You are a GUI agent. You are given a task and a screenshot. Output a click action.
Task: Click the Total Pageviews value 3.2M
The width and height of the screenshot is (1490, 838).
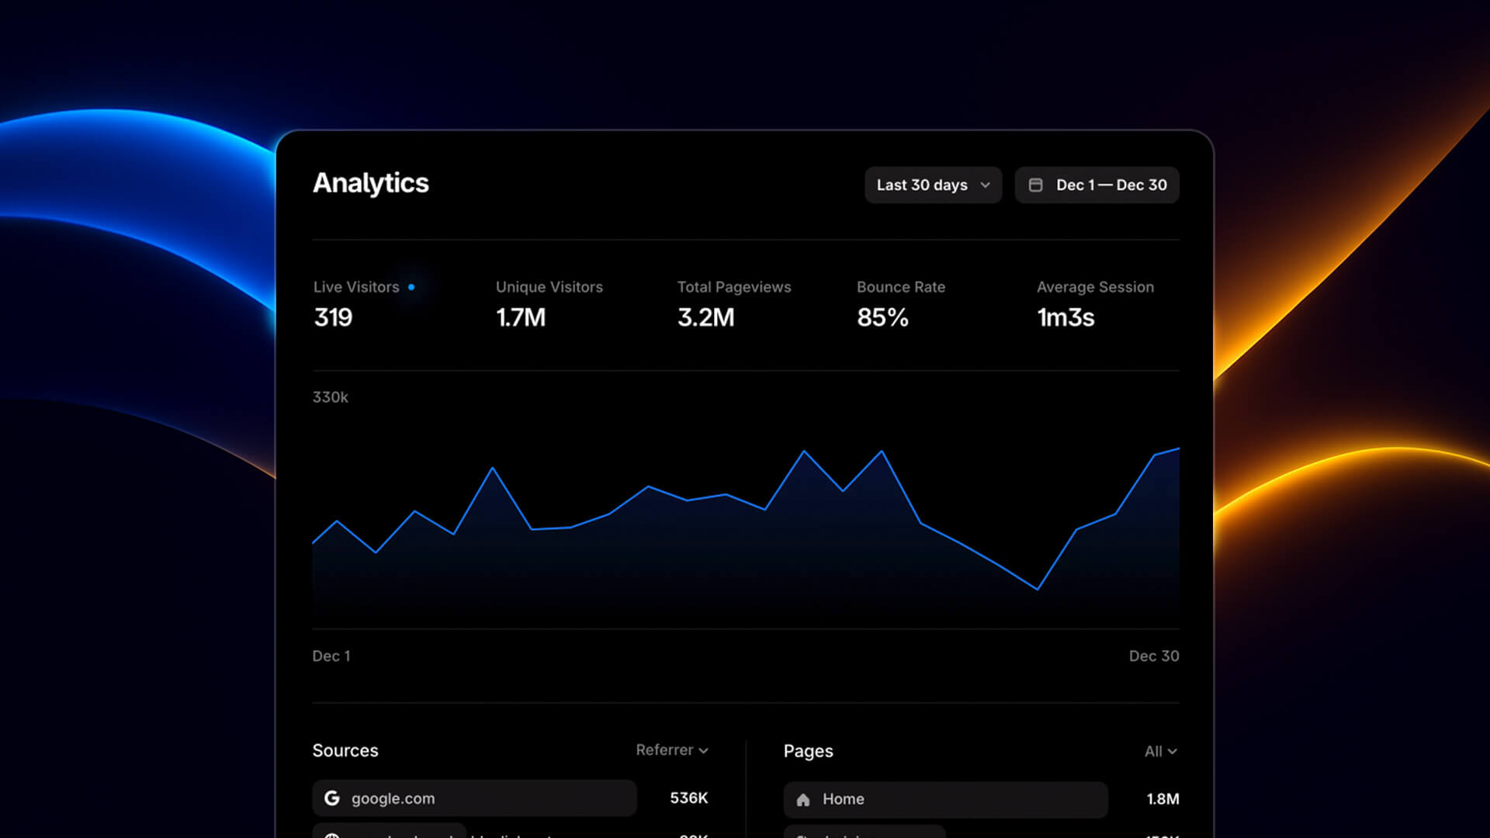point(705,317)
